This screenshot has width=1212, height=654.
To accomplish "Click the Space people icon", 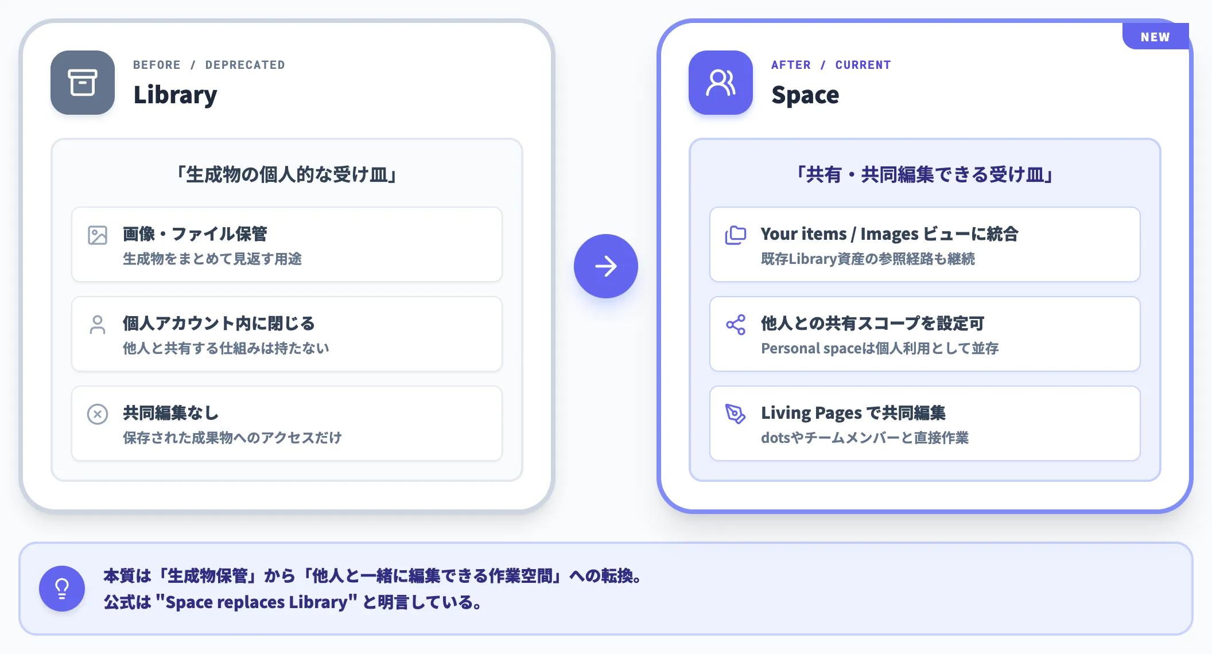I will [x=721, y=83].
